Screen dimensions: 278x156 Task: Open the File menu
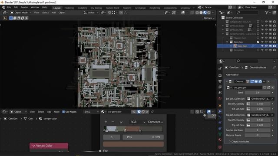coord(9,7)
